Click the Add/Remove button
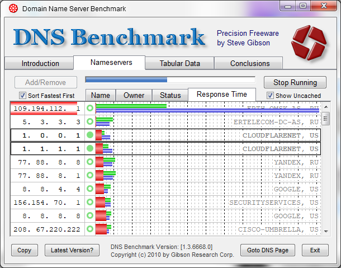The width and height of the screenshot is (341, 268). (x=46, y=82)
